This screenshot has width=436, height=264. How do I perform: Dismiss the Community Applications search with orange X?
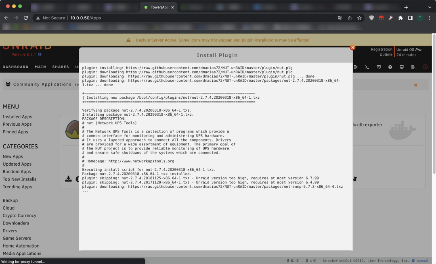[416, 85]
